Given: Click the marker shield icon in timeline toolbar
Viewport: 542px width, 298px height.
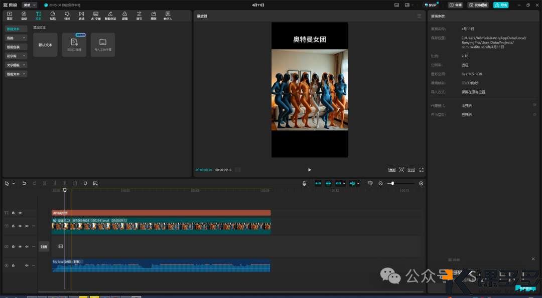Looking at the screenshot, I should pos(85,183).
